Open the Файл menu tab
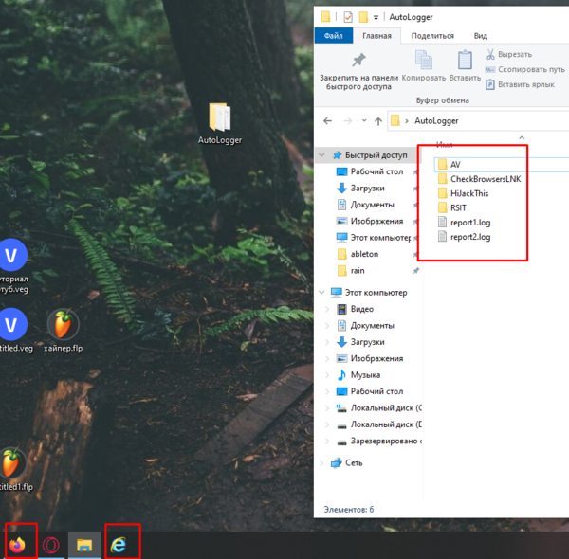Image resolution: width=569 pixels, height=559 pixels. pyautogui.click(x=333, y=35)
